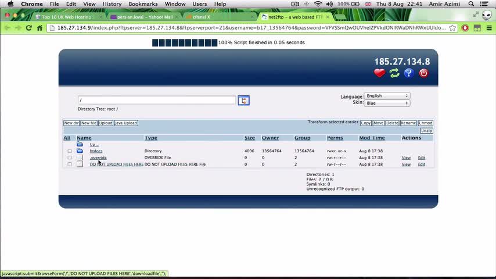496x279 pixels.
Task: Open the Language dropdown showing English
Action: point(387,96)
